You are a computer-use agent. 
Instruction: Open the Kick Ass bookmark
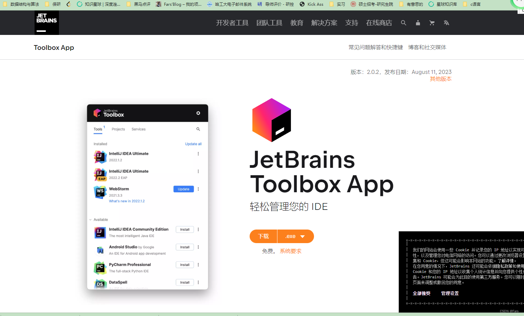click(x=312, y=4)
